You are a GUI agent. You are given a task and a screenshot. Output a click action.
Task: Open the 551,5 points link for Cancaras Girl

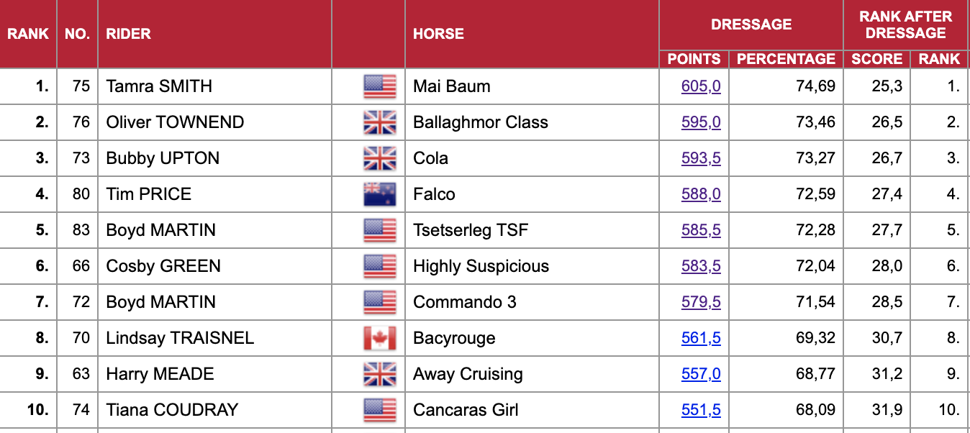[701, 410]
